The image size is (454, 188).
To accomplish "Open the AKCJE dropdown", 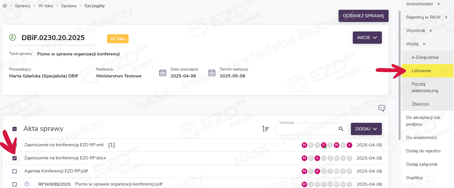I will pyautogui.click(x=367, y=38).
